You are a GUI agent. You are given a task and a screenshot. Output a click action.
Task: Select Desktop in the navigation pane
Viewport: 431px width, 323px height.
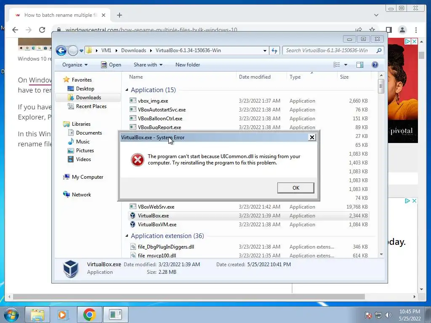tap(85, 89)
